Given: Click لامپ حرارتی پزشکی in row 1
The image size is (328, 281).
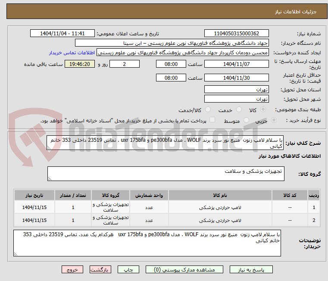Looking at the screenshot, I should pos(220,208).
